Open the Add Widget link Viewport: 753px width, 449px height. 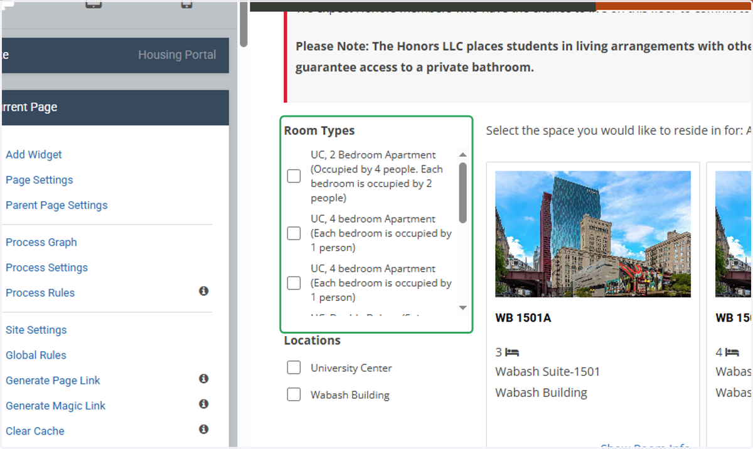[34, 154]
